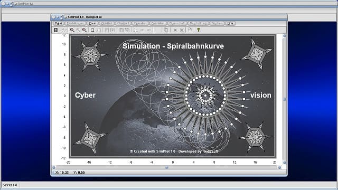Viewport: 338px width, 190px height.
Task: Open the Einstellungen menu
Action: (x=75, y=23)
